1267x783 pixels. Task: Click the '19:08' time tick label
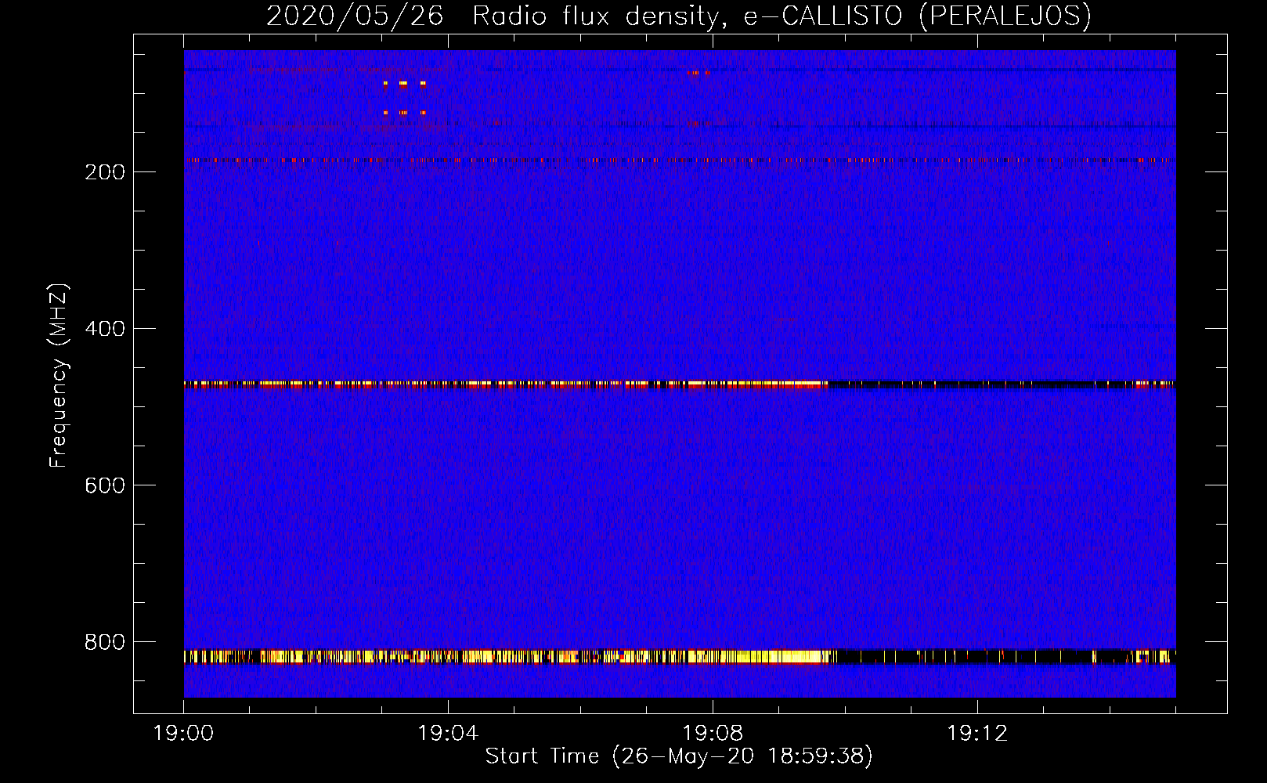click(713, 734)
